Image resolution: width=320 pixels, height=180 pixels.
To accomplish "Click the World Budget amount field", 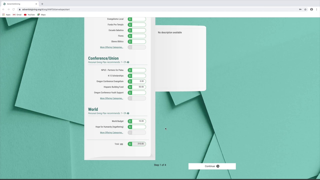I will pos(137,121).
